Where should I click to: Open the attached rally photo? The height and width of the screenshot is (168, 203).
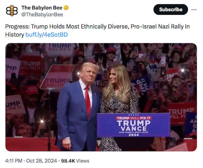click(101, 97)
